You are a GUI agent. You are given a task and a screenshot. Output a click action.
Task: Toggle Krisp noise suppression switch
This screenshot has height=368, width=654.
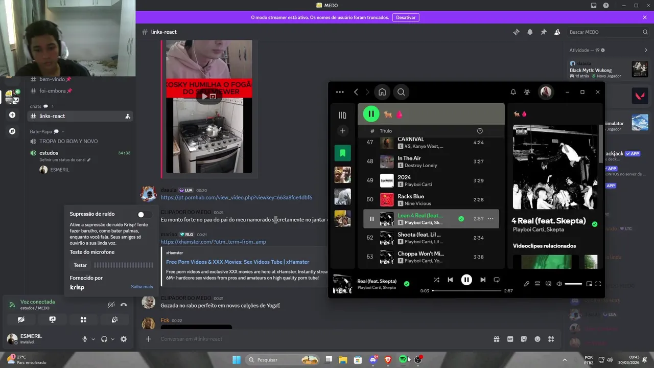click(144, 215)
